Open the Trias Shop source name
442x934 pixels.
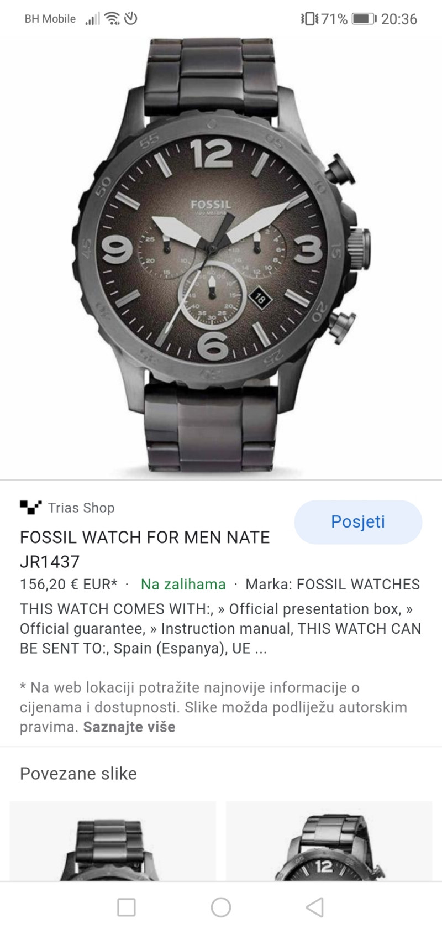[x=81, y=508]
